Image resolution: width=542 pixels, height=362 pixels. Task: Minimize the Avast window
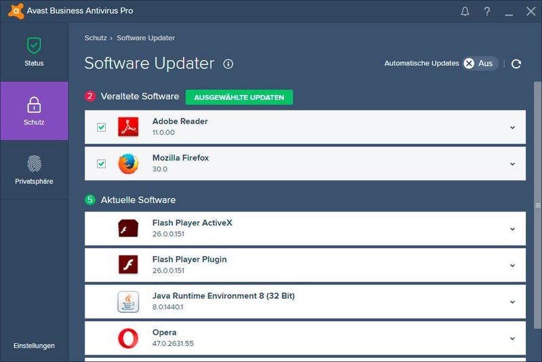point(509,14)
